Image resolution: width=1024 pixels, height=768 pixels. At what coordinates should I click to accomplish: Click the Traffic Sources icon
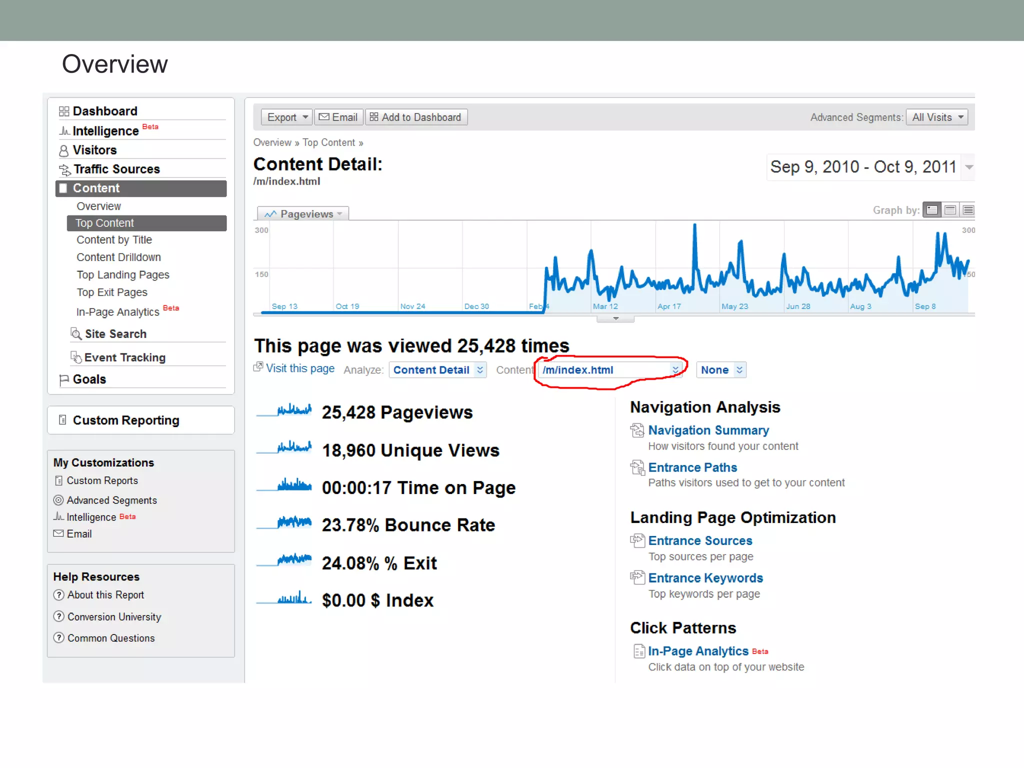click(x=64, y=170)
